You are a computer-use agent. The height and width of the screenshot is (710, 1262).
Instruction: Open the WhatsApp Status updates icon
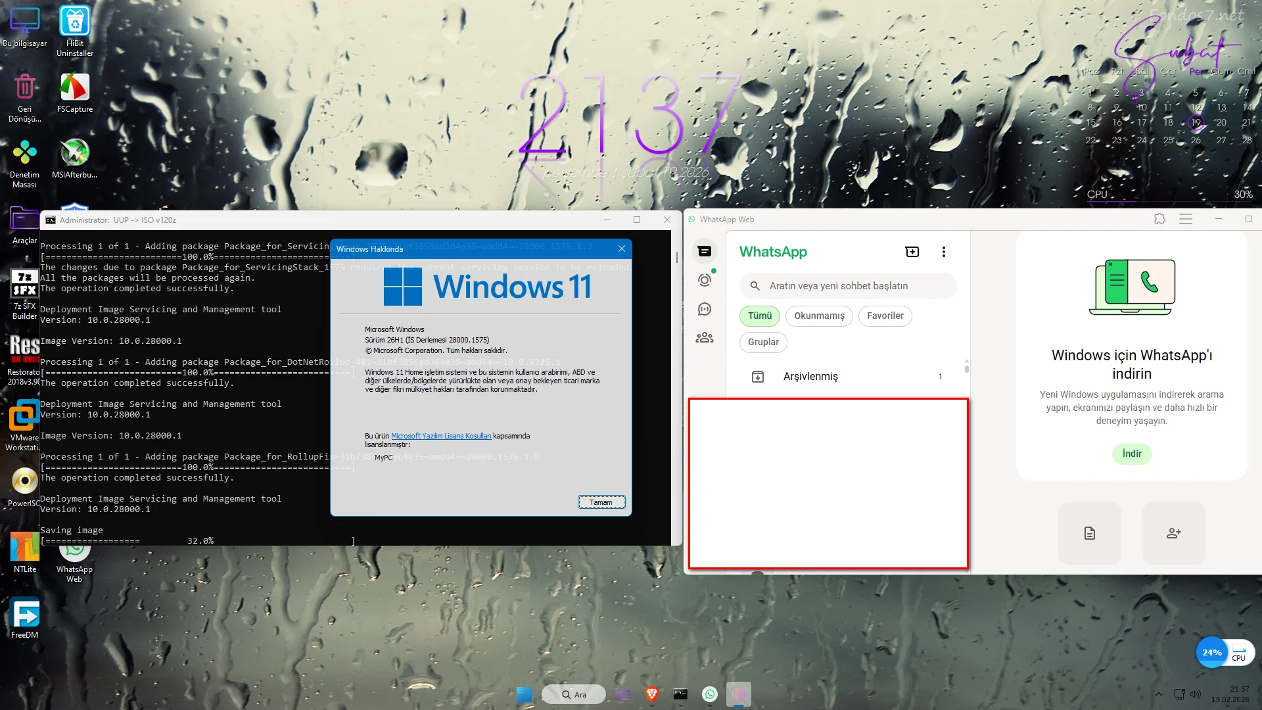pos(704,280)
